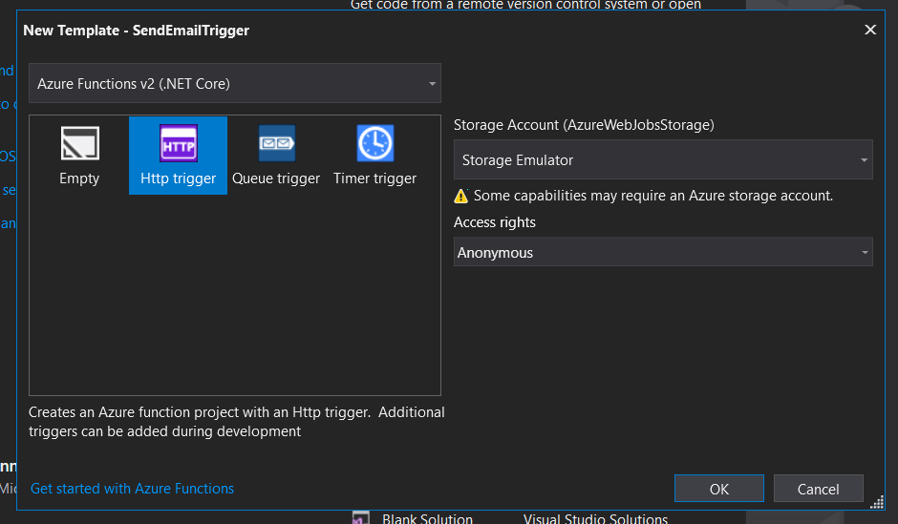Open the Anonymous access rights dropdown
The height and width of the screenshot is (524, 898).
pyautogui.click(x=663, y=252)
